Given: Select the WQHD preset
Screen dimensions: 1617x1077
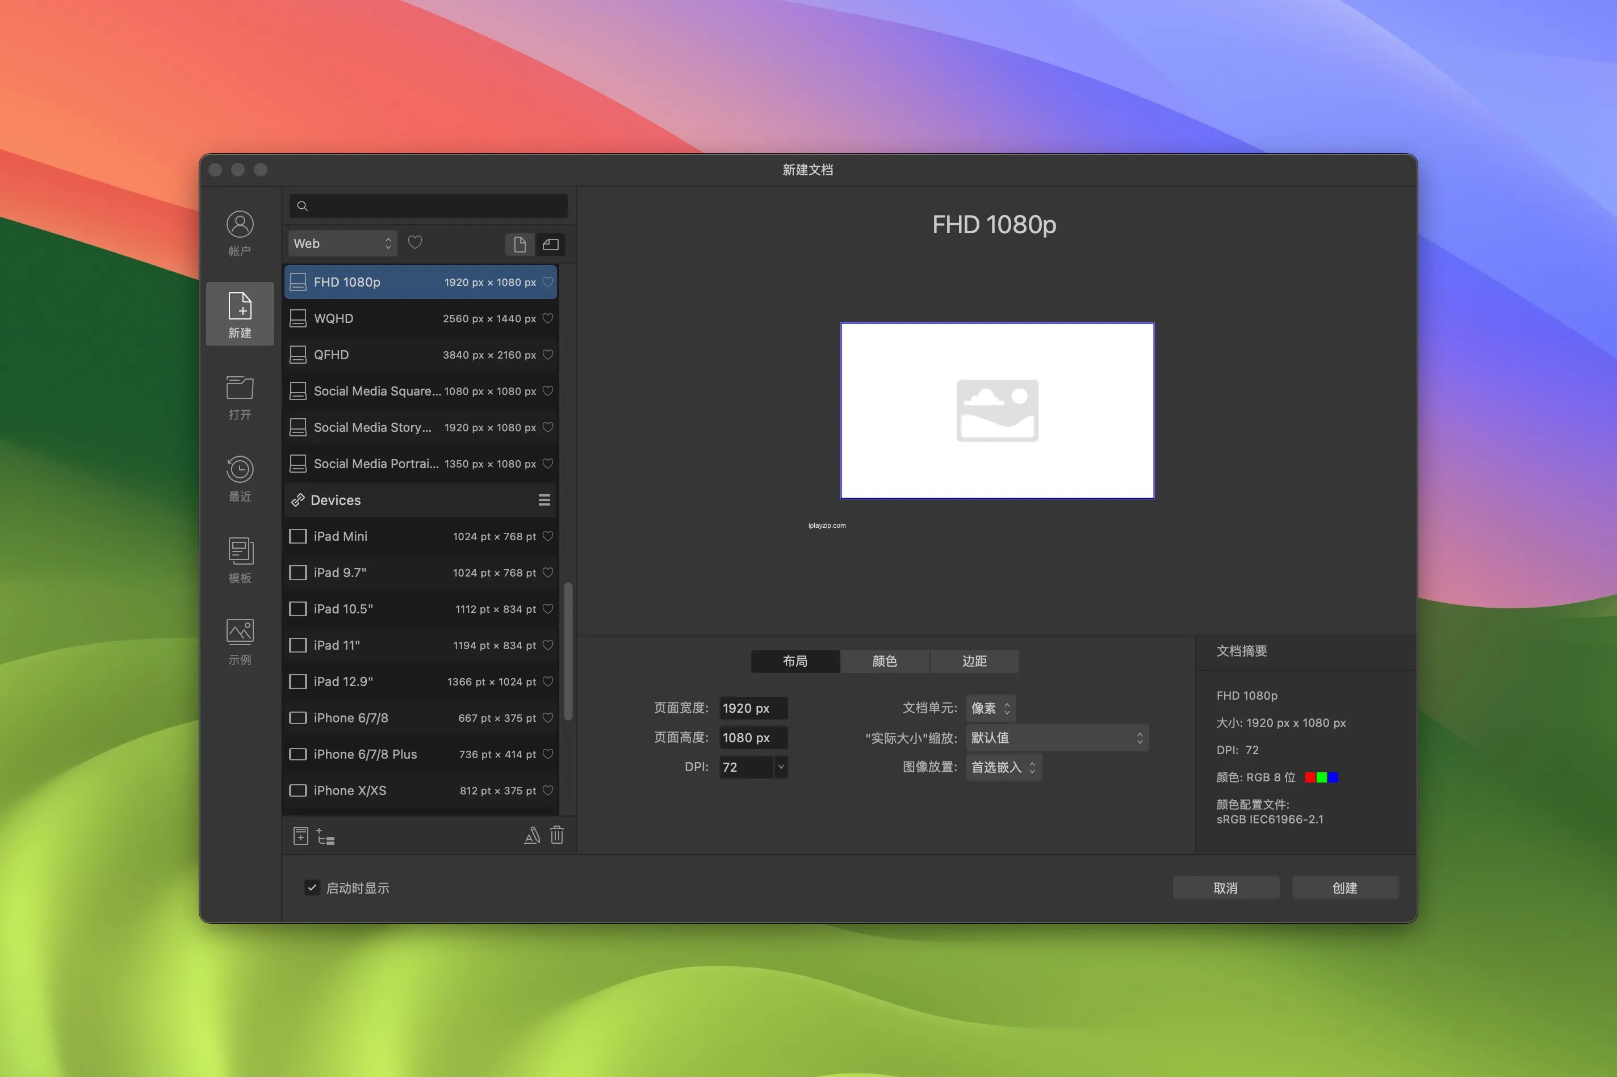Looking at the screenshot, I should pos(420,319).
